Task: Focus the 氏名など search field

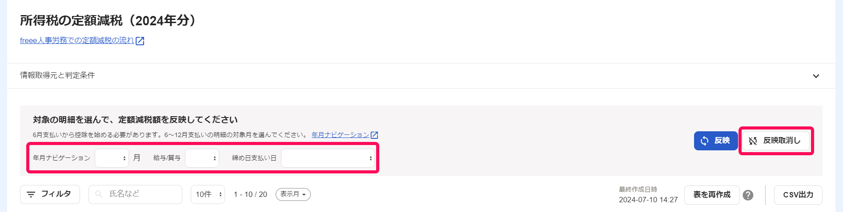Action: point(135,194)
